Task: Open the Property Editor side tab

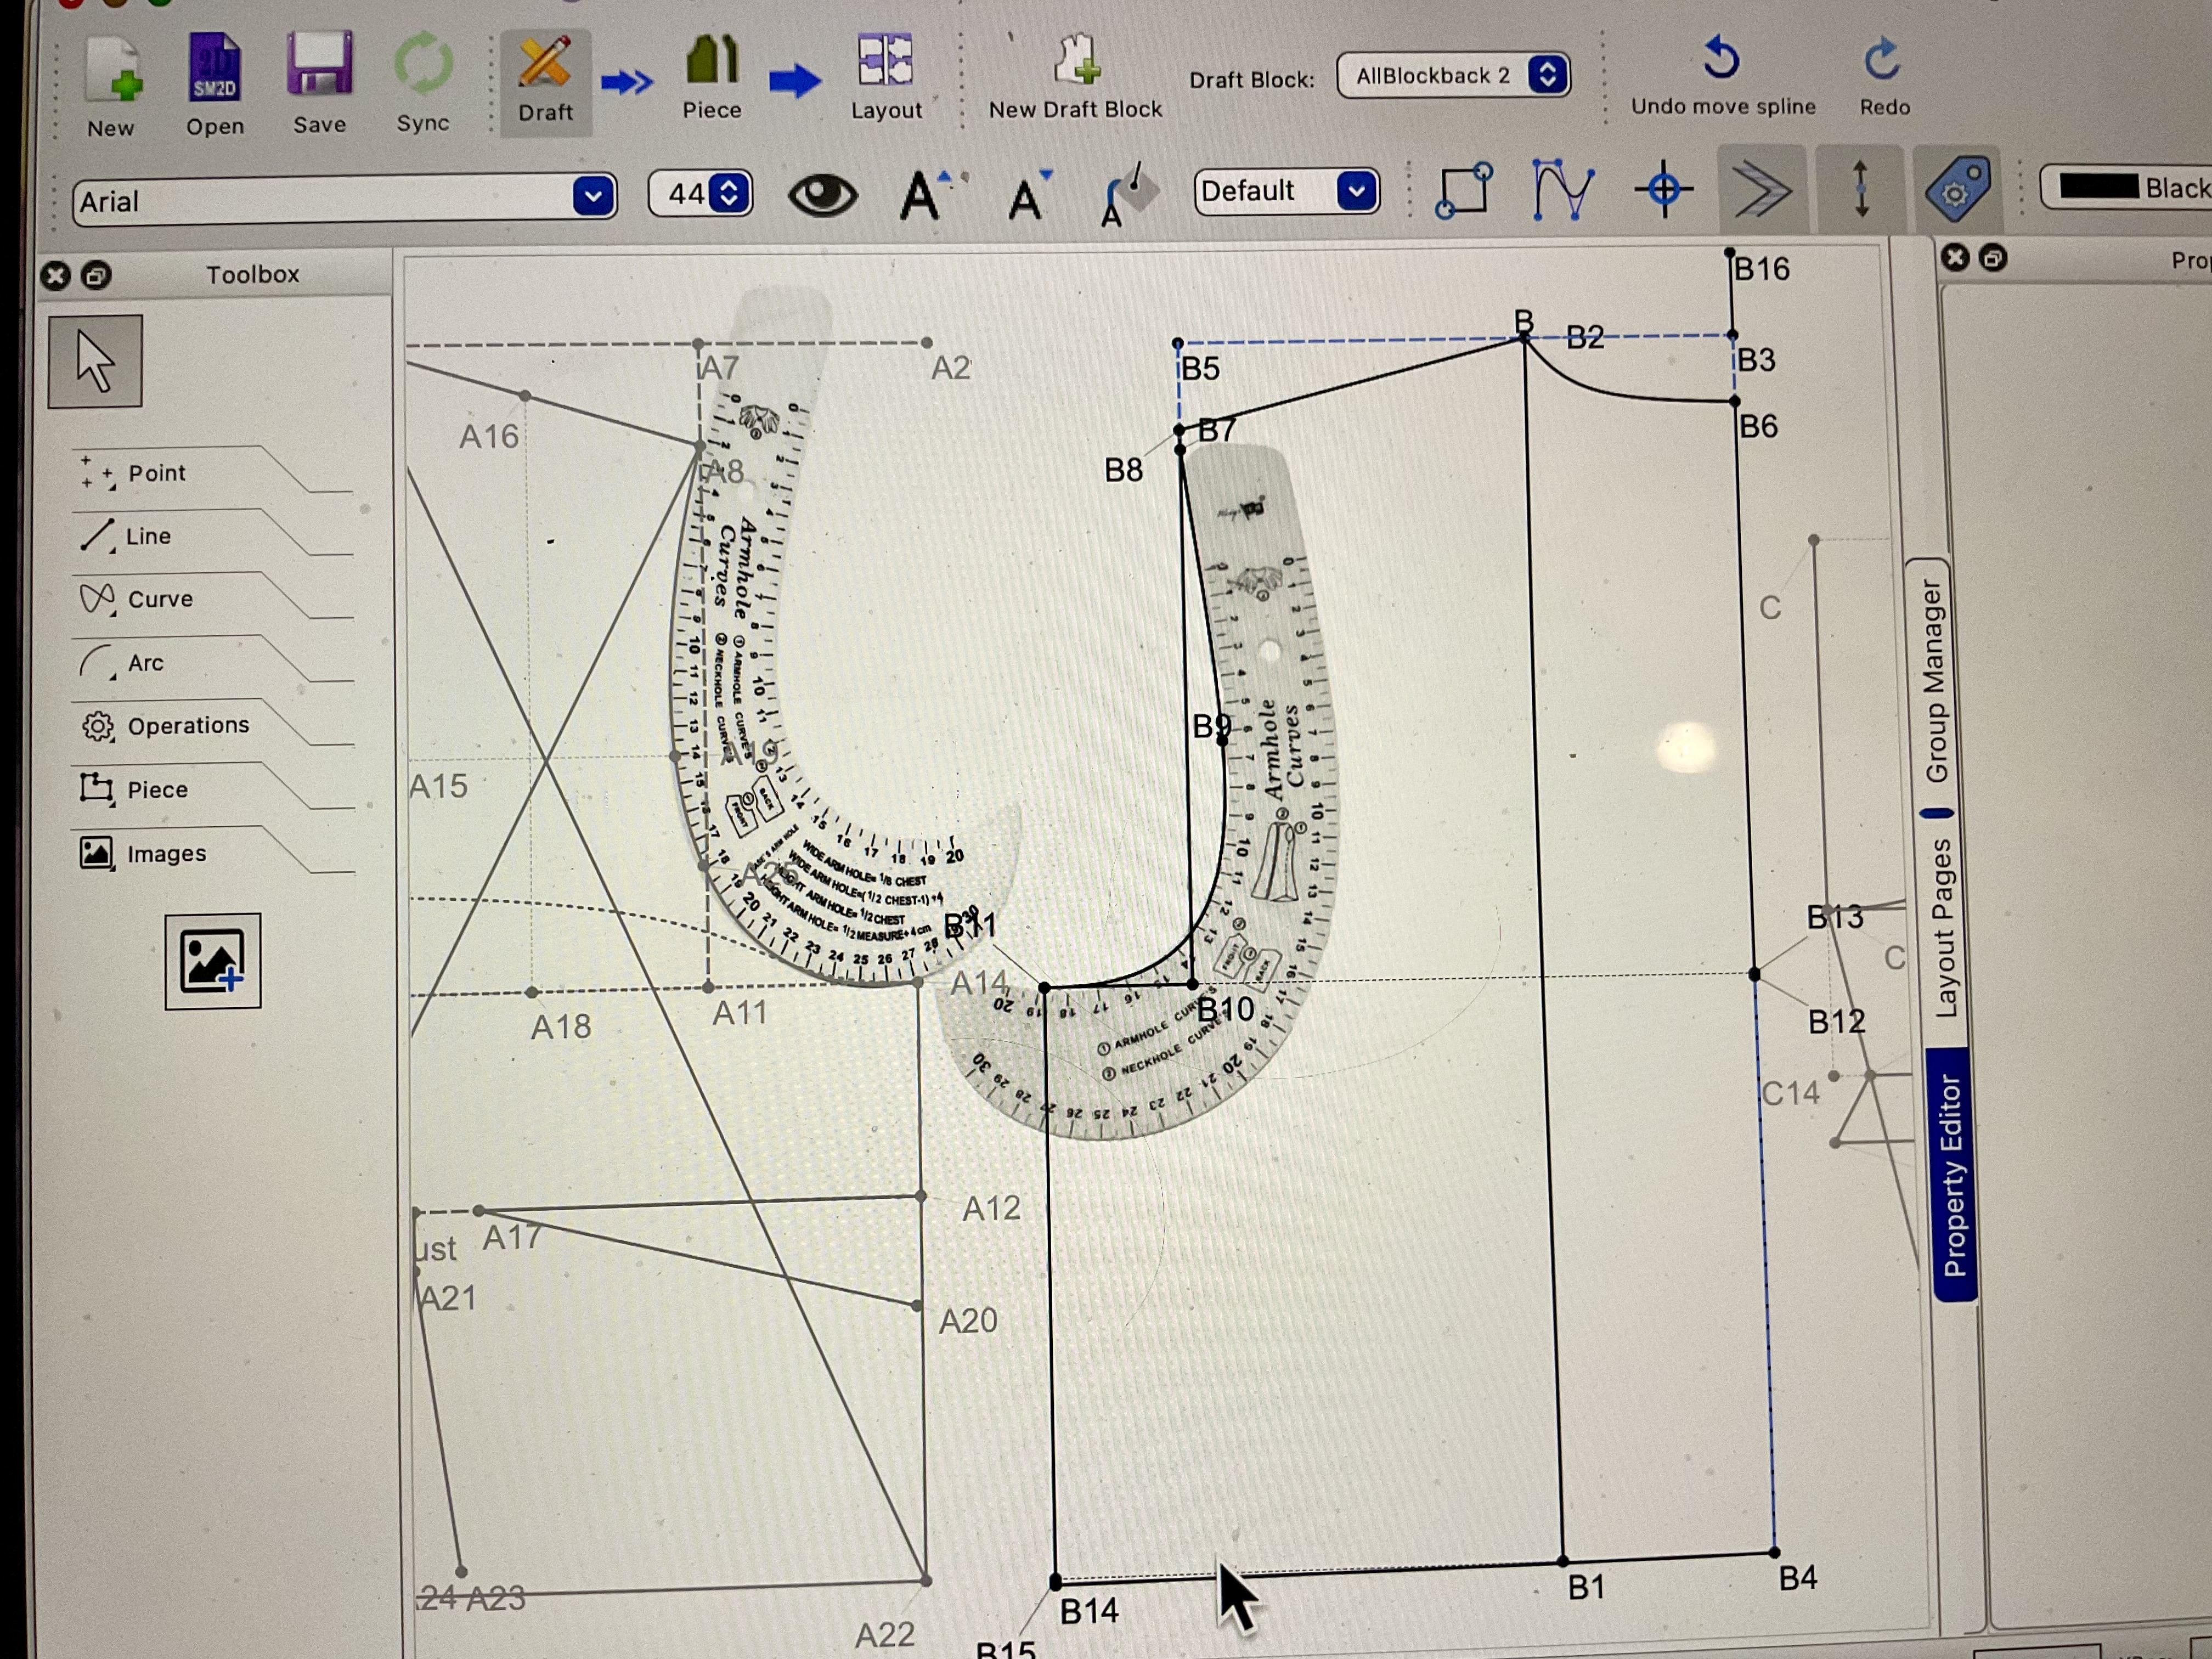Action: click(1953, 1174)
